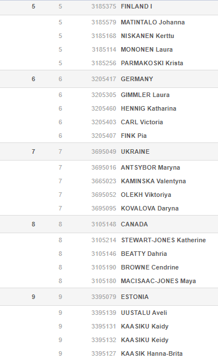Open FINK Pia's athlete entry
Viewport: 218px width, 358px height.
[x=134, y=136]
